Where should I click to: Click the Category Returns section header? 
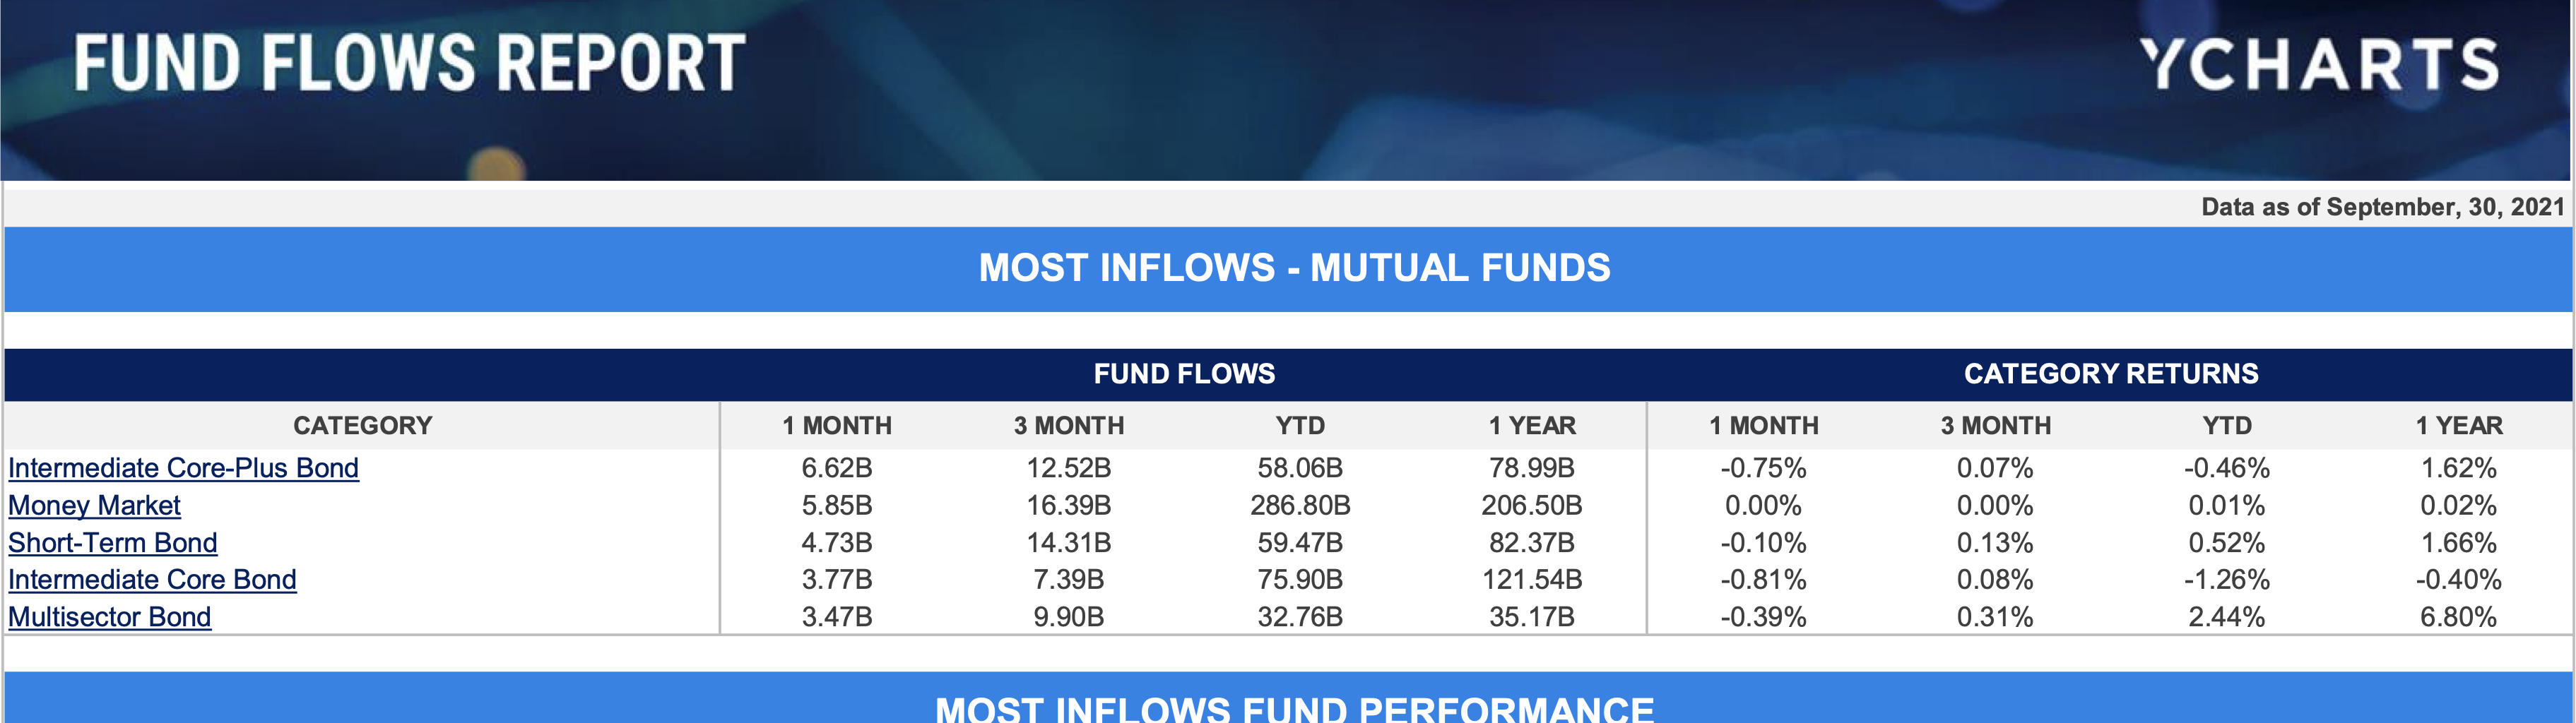pos(2110,374)
